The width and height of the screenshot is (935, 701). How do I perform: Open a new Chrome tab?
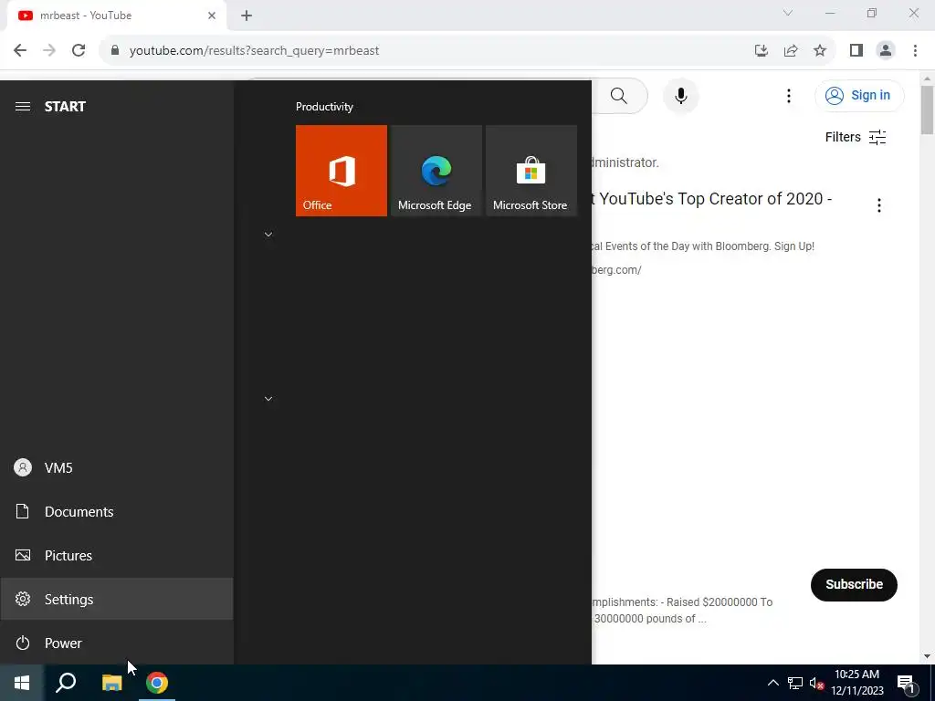click(x=247, y=16)
